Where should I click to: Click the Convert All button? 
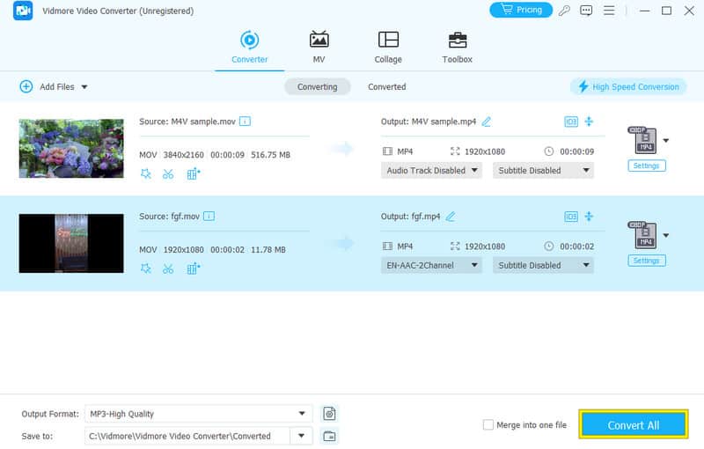click(x=633, y=425)
